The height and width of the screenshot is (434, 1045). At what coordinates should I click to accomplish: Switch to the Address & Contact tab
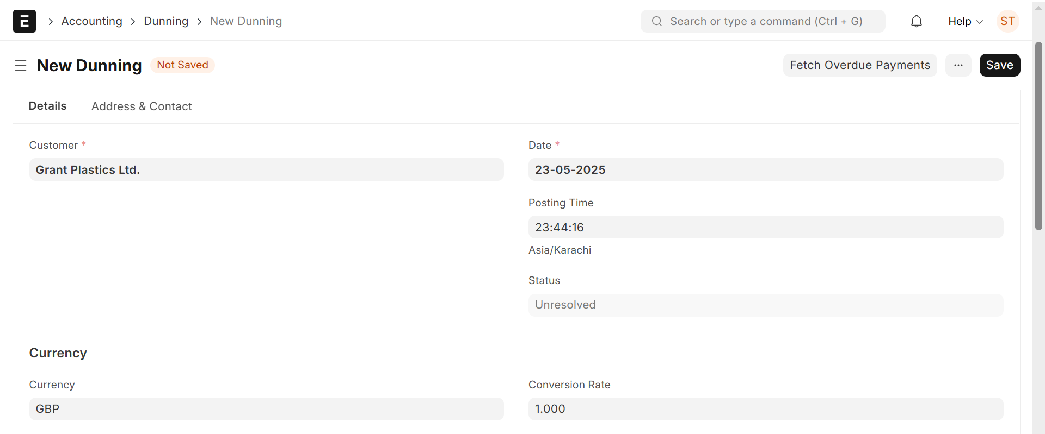click(x=142, y=106)
